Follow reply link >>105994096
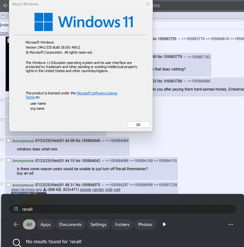Image resolution: width=244 pixels, height=247 pixels. click(117, 161)
